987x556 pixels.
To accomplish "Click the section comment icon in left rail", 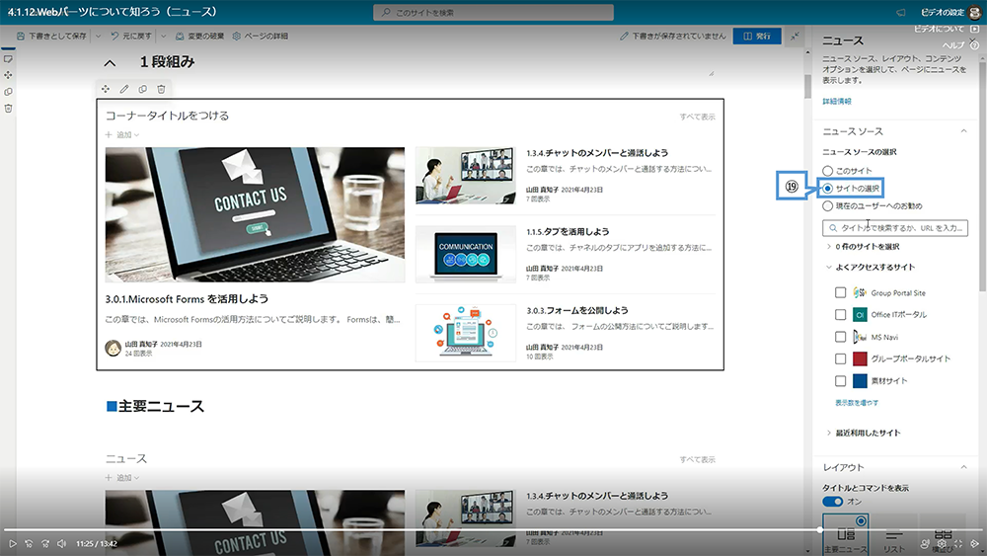I will (8, 58).
